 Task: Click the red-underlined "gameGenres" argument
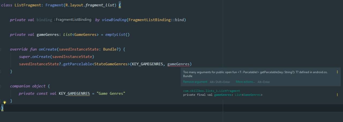178,64
